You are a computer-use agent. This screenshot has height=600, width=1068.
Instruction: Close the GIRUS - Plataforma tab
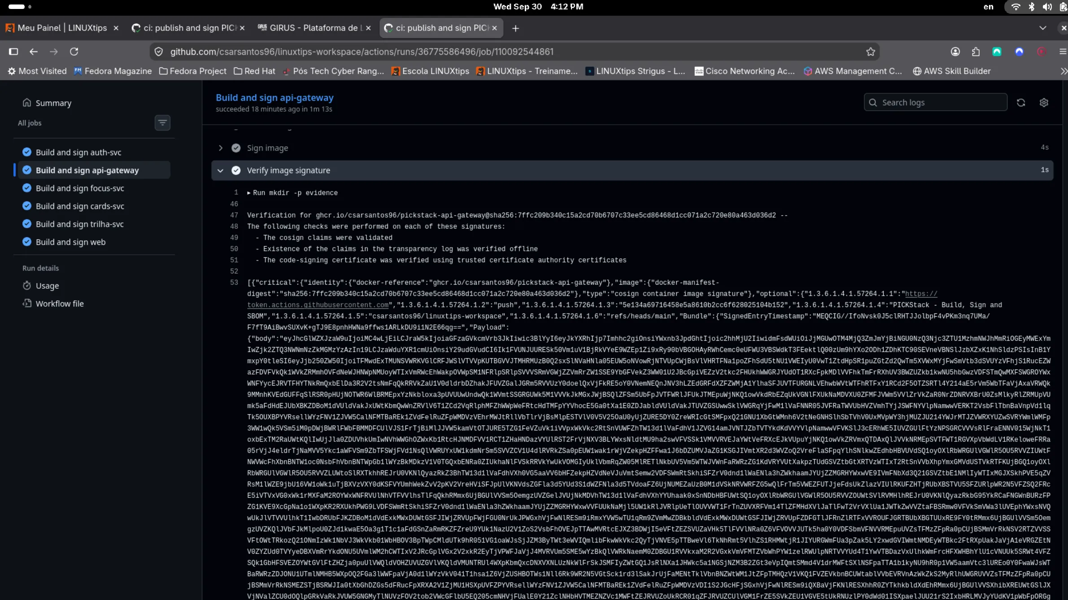coord(368,28)
